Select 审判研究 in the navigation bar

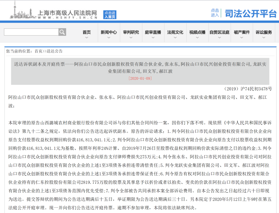click(x=131, y=32)
